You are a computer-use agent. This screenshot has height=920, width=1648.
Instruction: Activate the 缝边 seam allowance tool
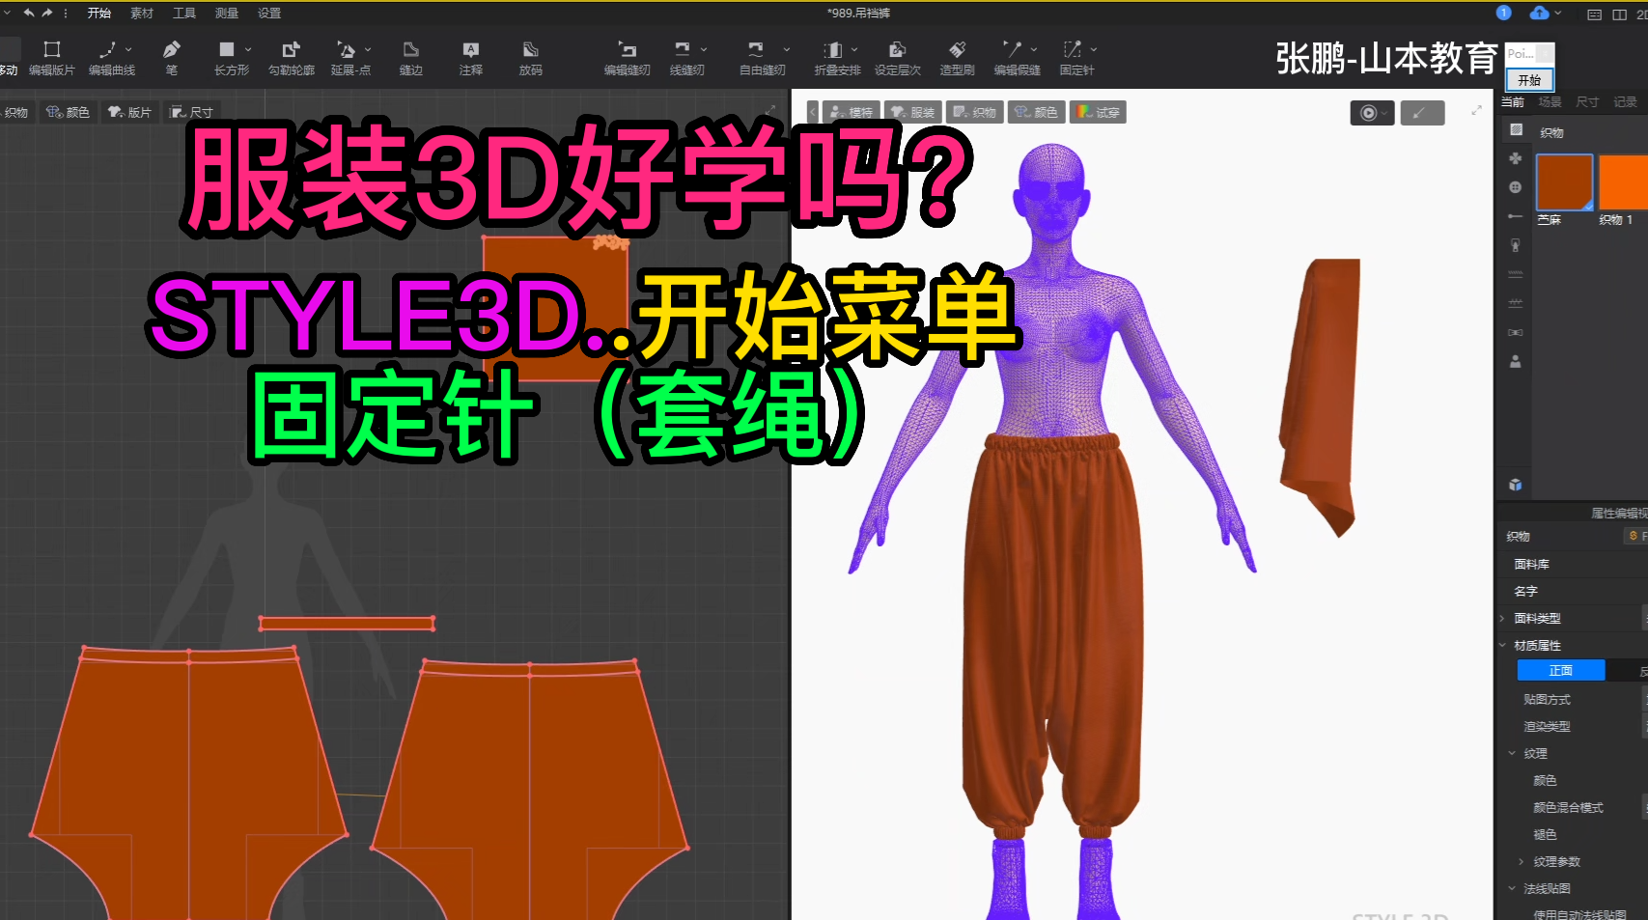pyautogui.click(x=411, y=58)
